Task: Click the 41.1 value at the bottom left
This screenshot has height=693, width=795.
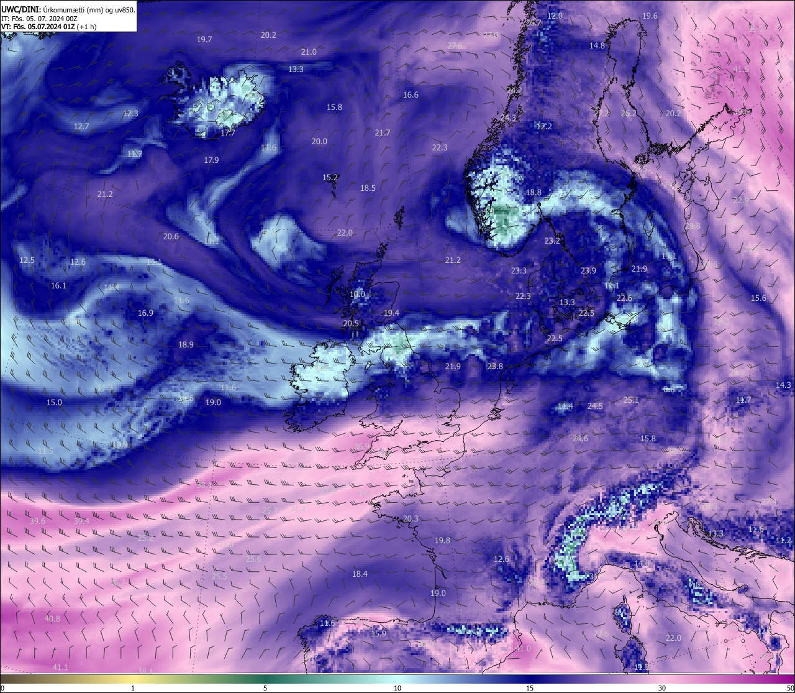Action: point(60,667)
